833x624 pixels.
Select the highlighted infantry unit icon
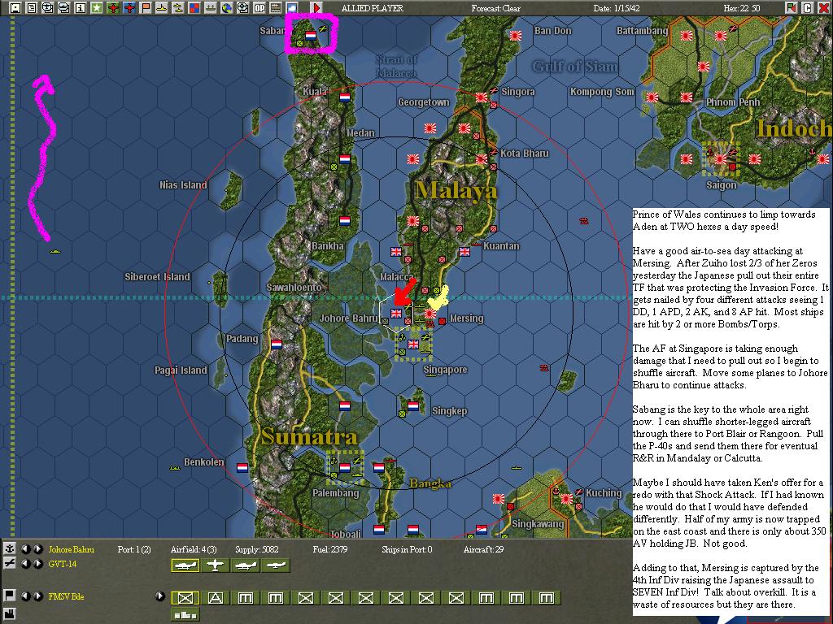[185, 598]
